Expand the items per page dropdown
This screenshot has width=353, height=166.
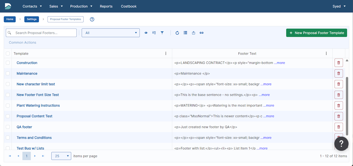pos(61,156)
